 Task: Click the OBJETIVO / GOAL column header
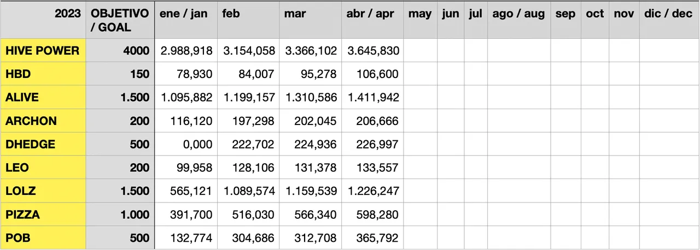pos(120,20)
